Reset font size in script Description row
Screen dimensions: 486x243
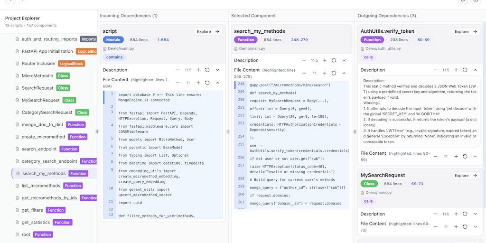click(x=207, y=70)
